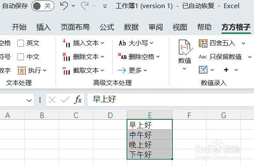Toggle the AutoSave switch
Image resolution: width=254 pixels, height=166 pixels.
(x=43, y=6)
